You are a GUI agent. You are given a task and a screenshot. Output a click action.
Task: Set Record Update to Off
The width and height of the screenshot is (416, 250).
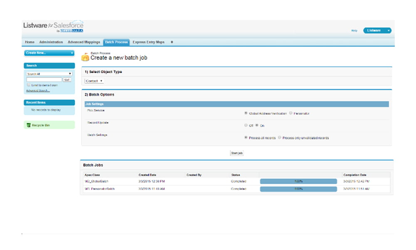pos(246,125)
